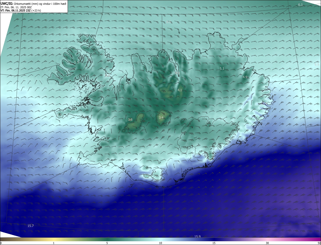Click the legend tick label 50
The image size is (321, 245).
(x=319, y=243)
